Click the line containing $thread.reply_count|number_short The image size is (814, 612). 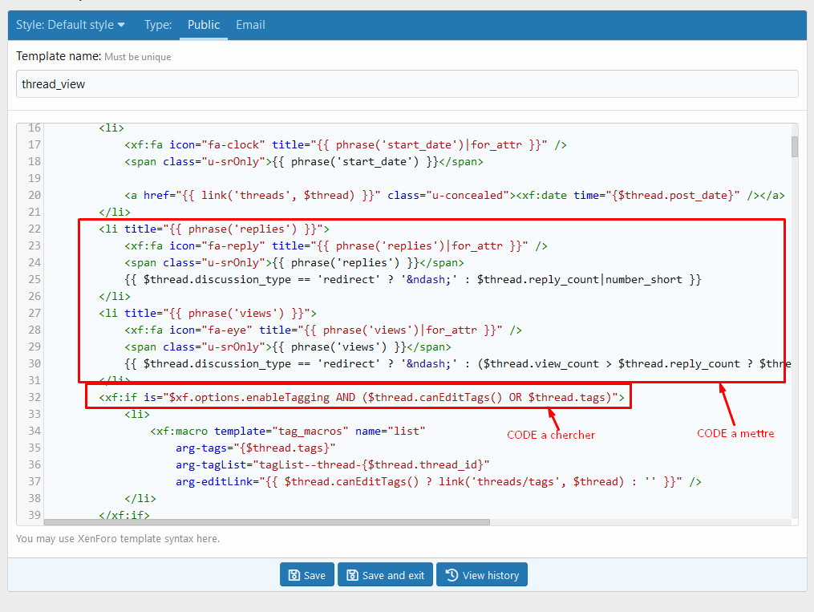(413, 279)
